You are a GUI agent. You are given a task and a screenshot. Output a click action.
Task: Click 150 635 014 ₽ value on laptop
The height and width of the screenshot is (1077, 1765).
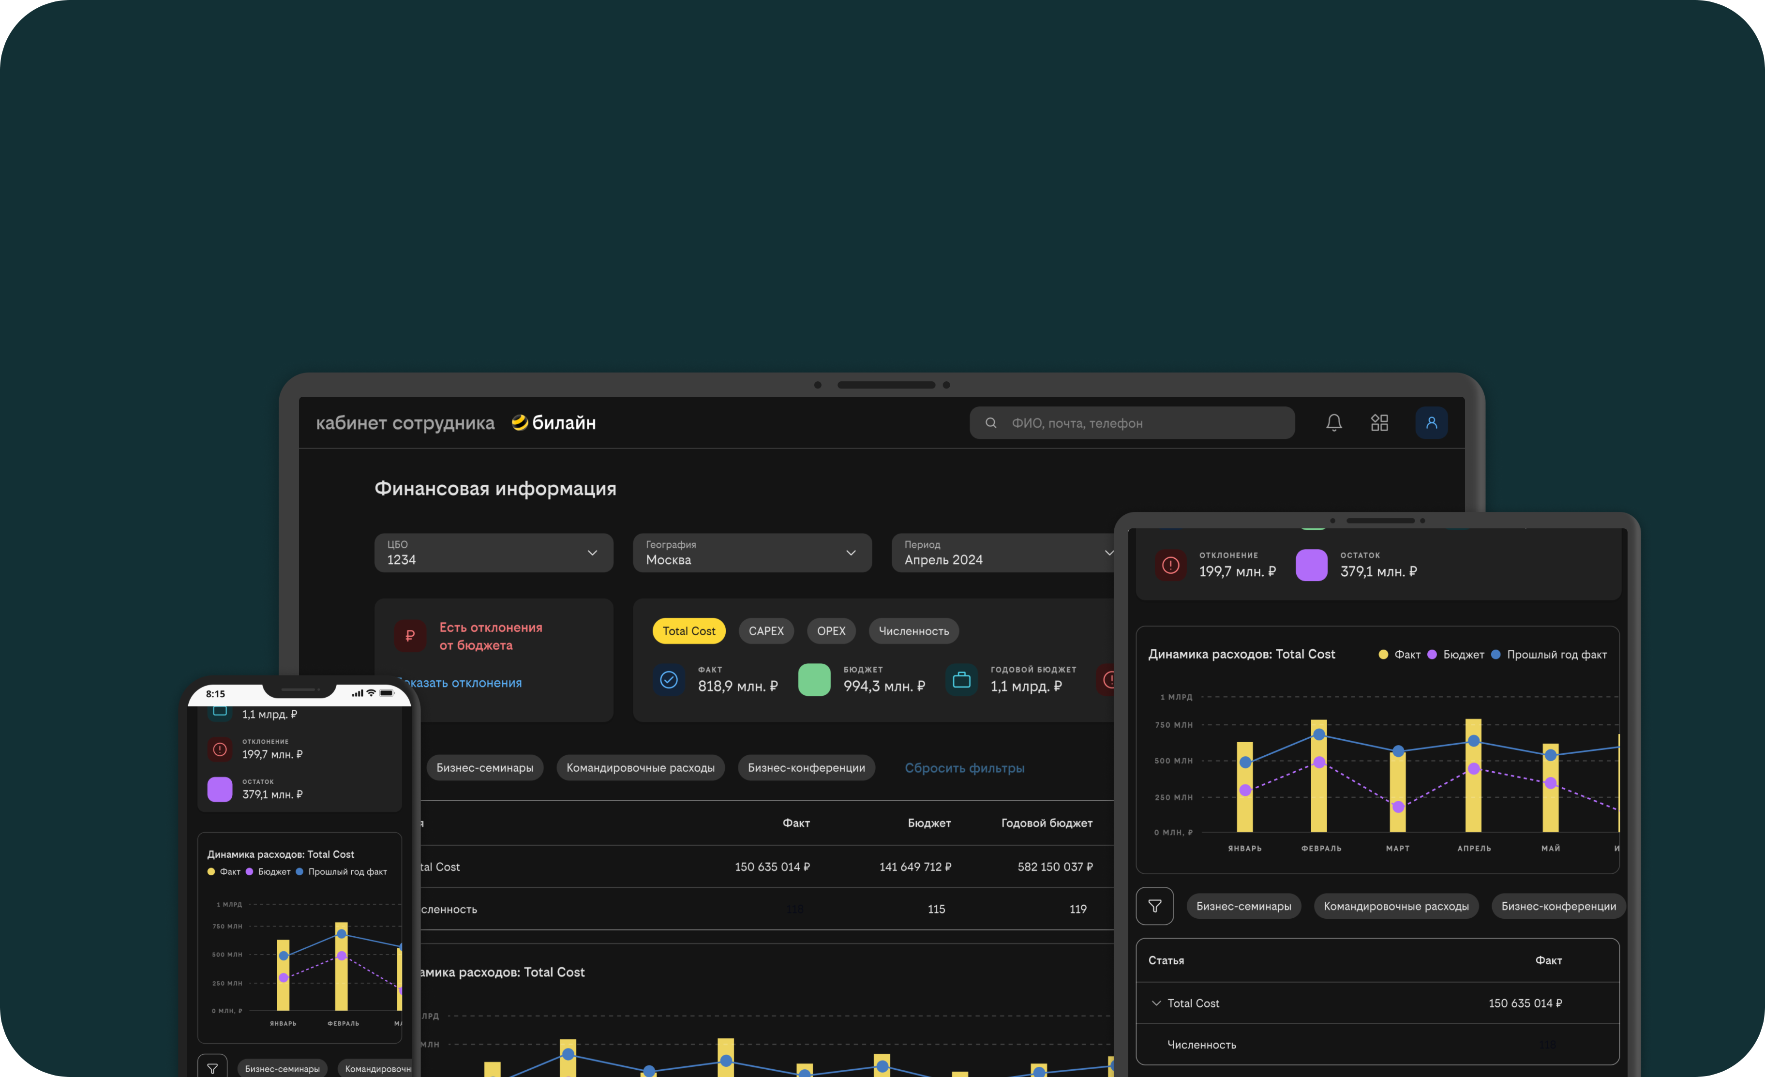click(772, 867)
